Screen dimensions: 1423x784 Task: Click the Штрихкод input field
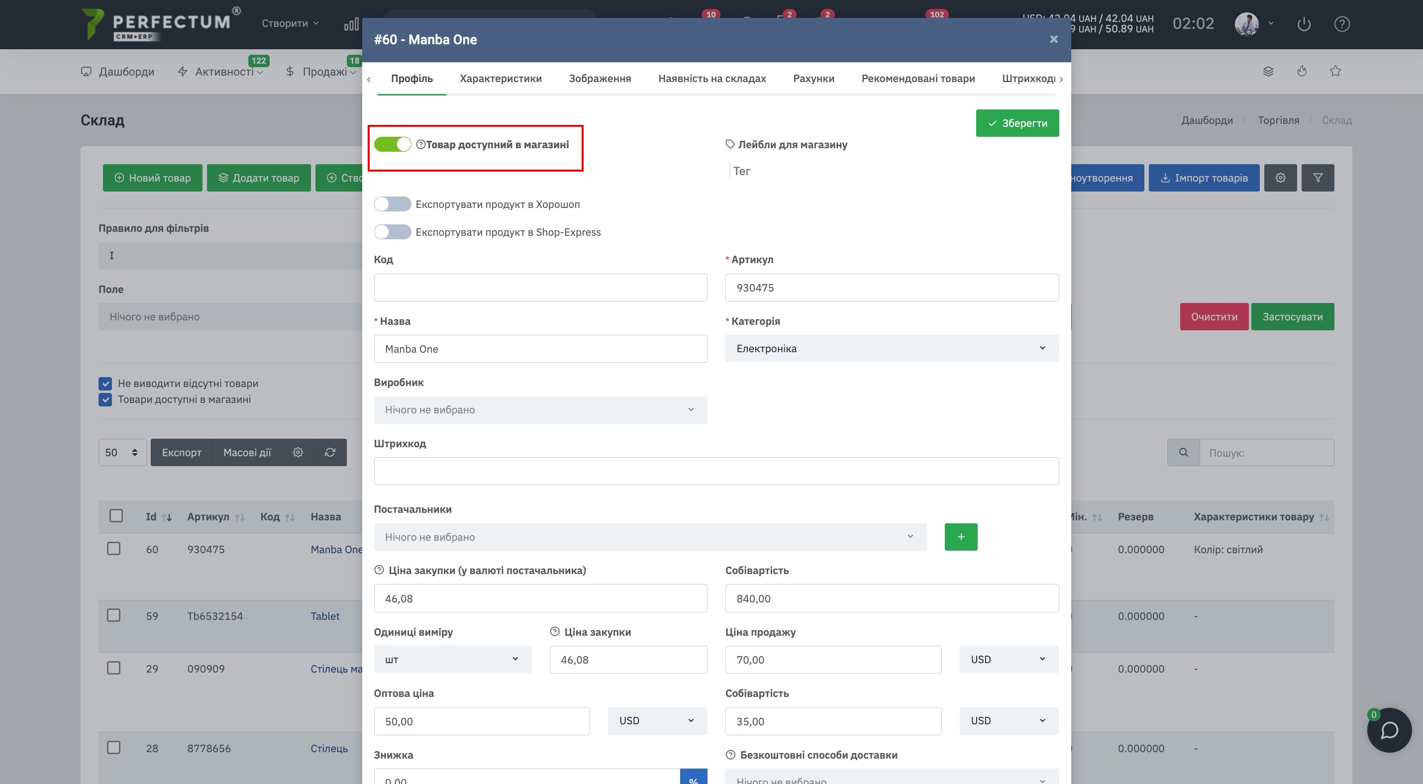(x=716, y=471)
